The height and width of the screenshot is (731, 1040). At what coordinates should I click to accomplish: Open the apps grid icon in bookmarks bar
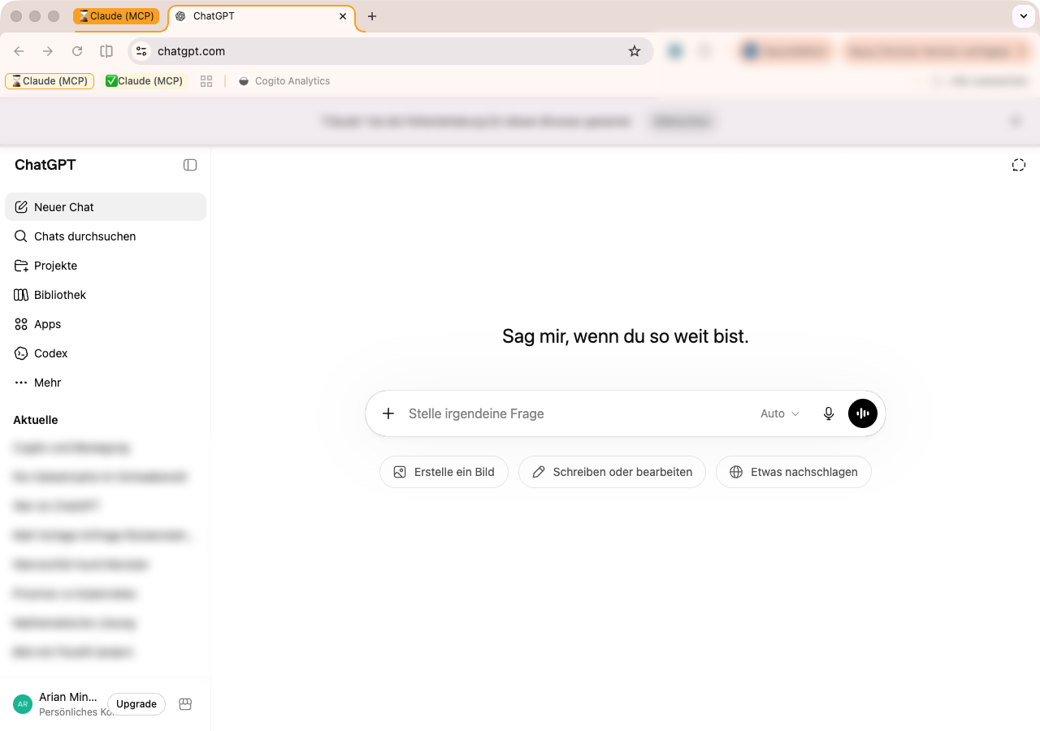pos(206,81)
